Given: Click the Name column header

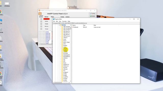Looking at the screenshot, I should coord(74,25).
